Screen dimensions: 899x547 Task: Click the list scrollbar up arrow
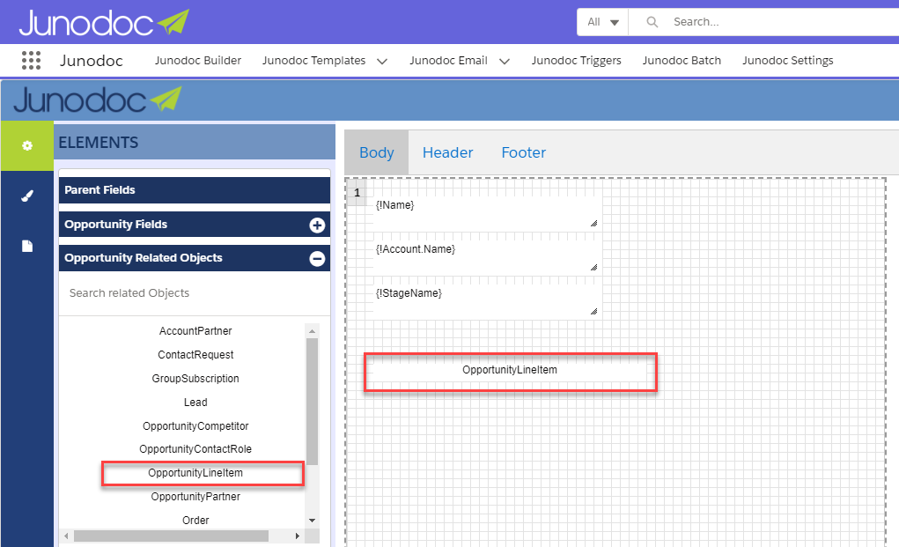tap(312, 331)
